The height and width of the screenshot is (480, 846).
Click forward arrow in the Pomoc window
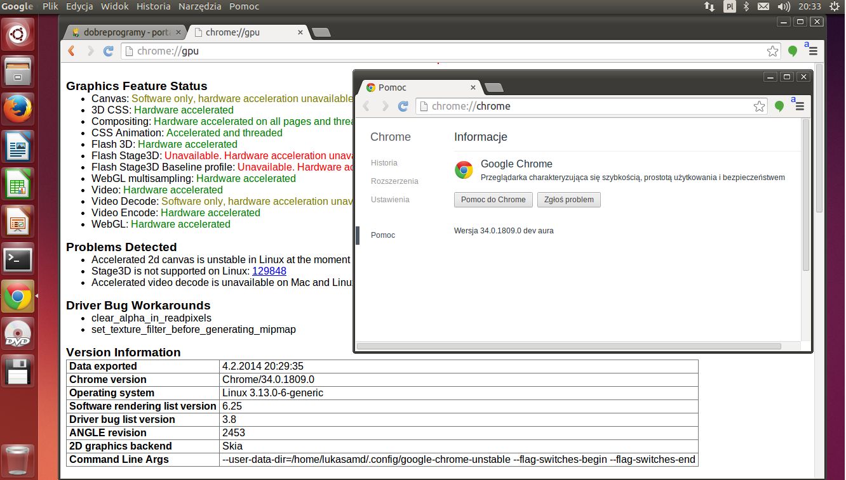coord(385,106)
